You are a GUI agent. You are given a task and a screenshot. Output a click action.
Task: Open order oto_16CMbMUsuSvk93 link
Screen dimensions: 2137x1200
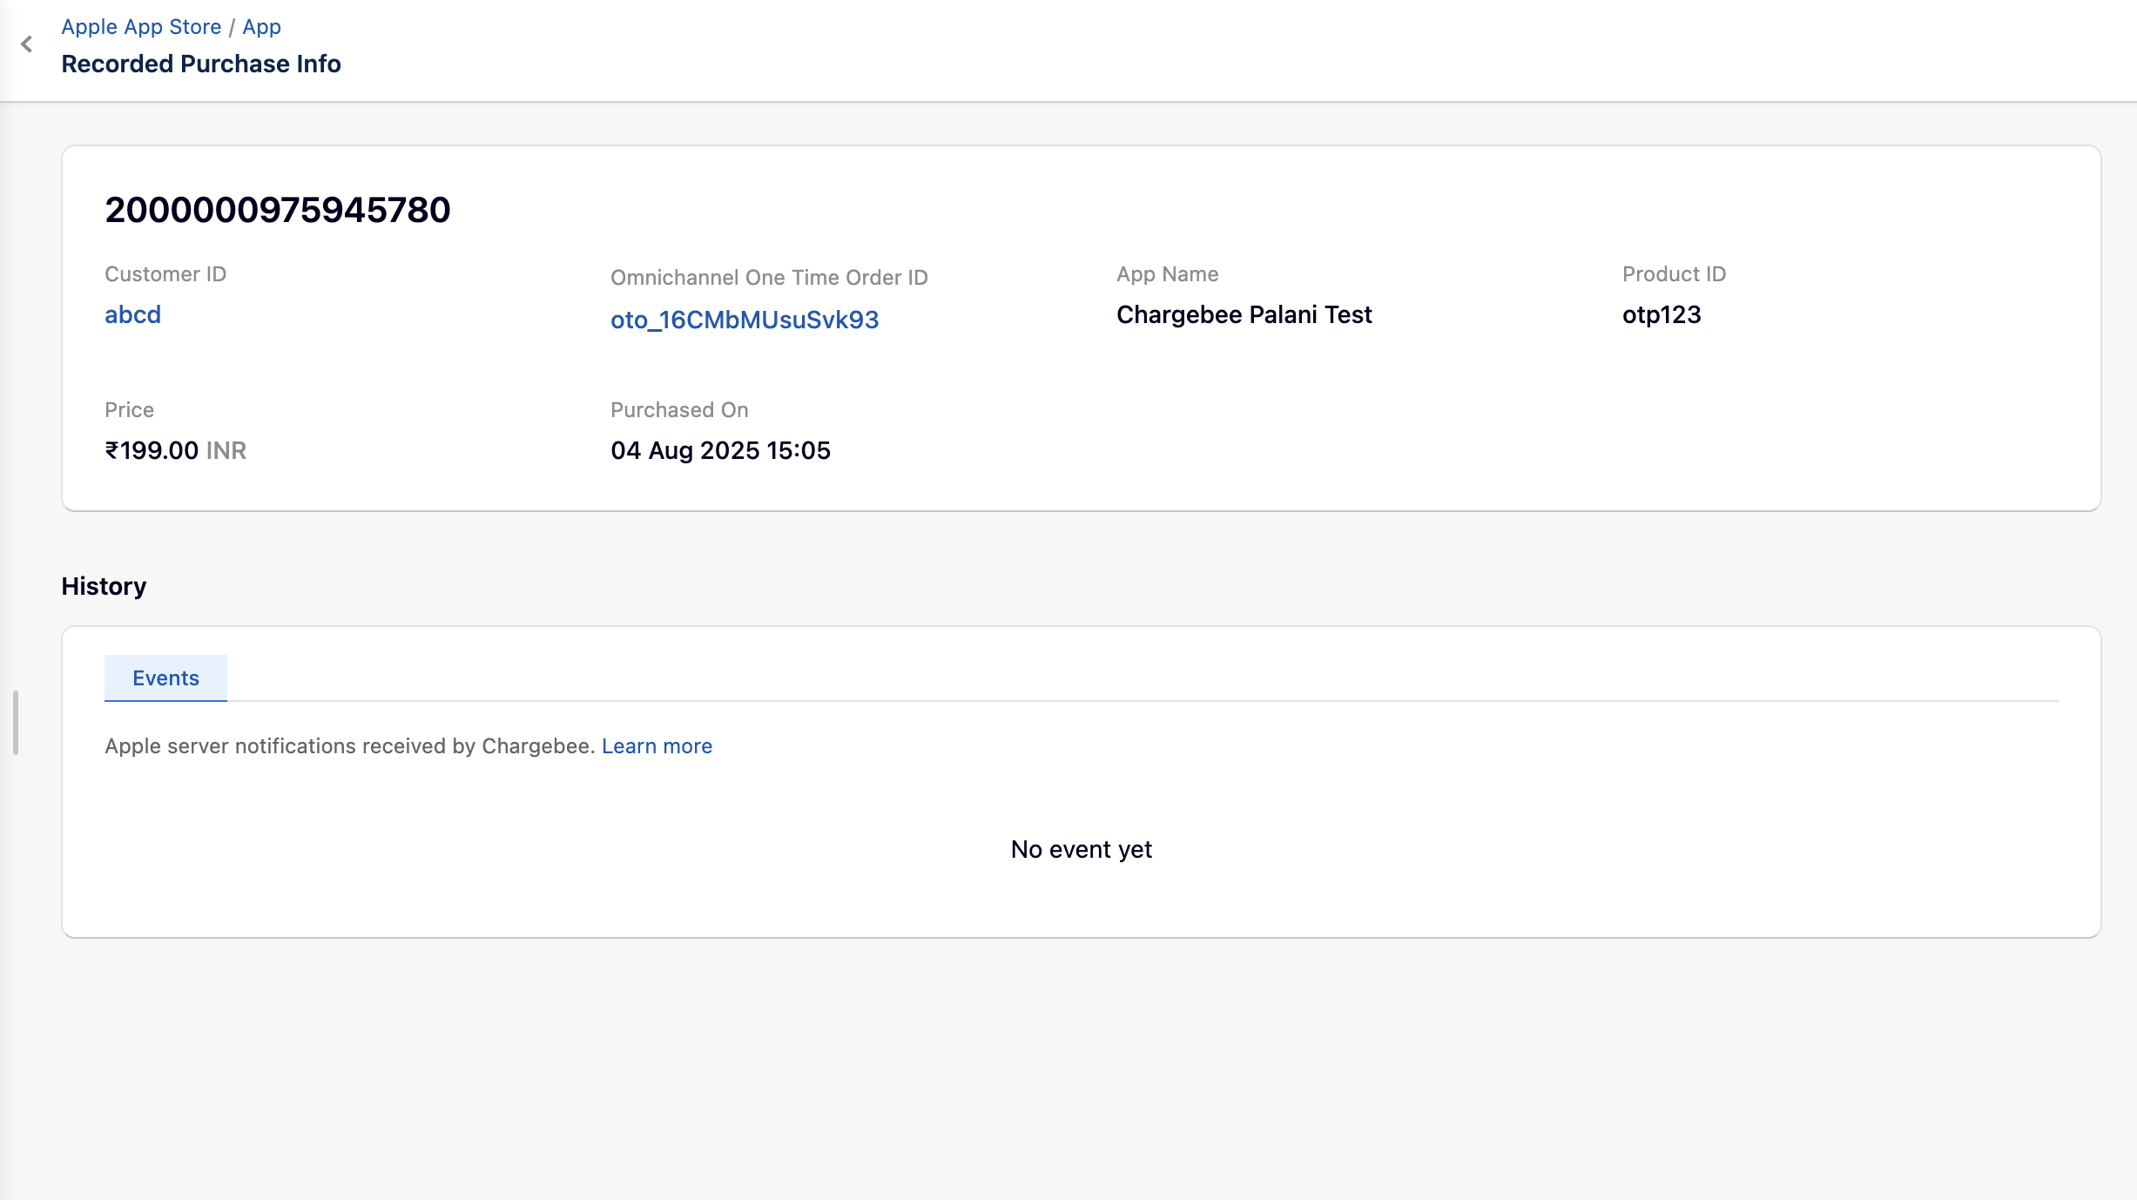(x=745, y=320)
